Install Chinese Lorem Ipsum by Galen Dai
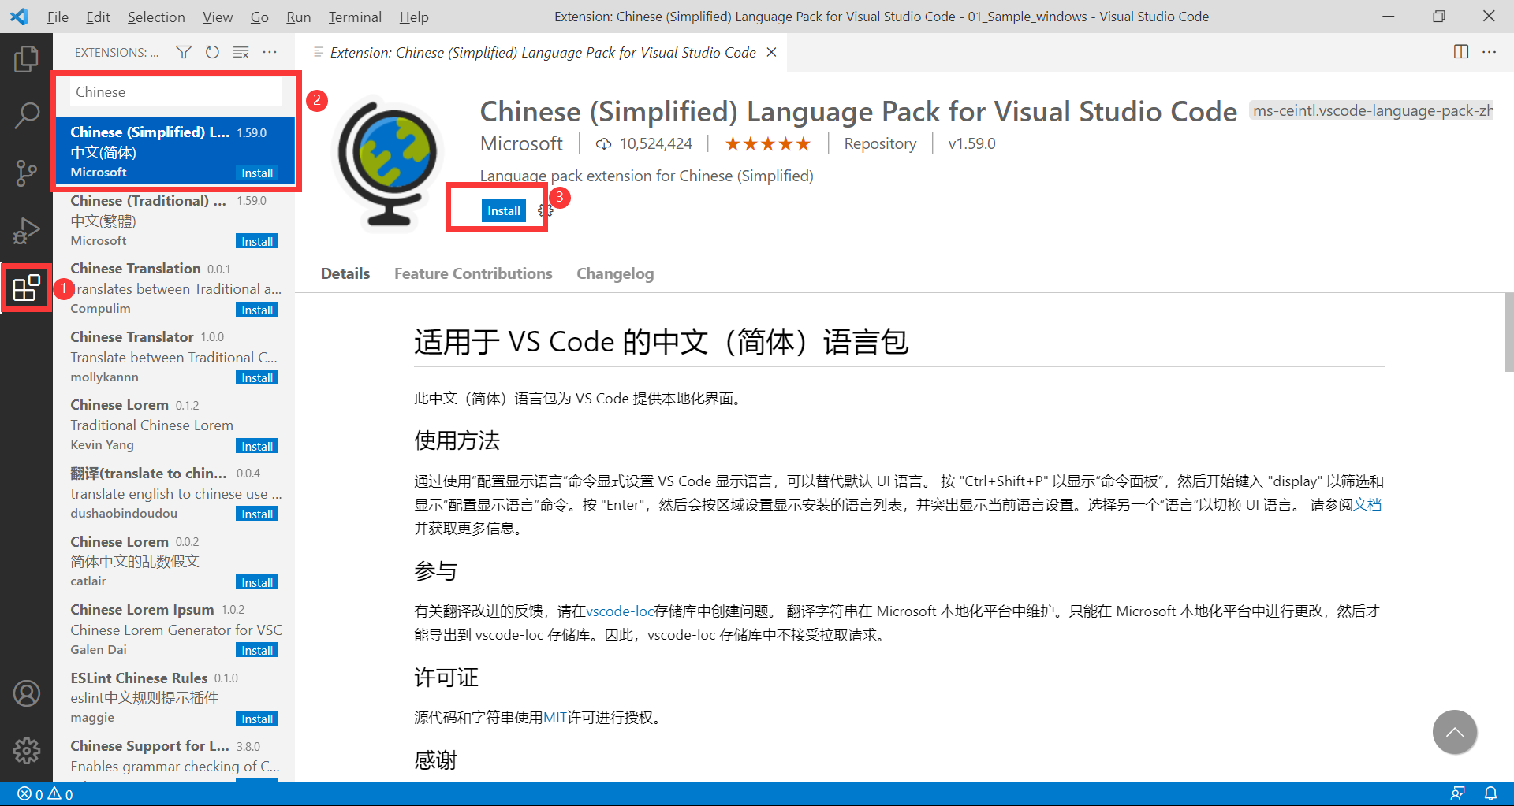Image resolution: width=1514 pixels, height=806 pixels. click(x=257, y=650)
